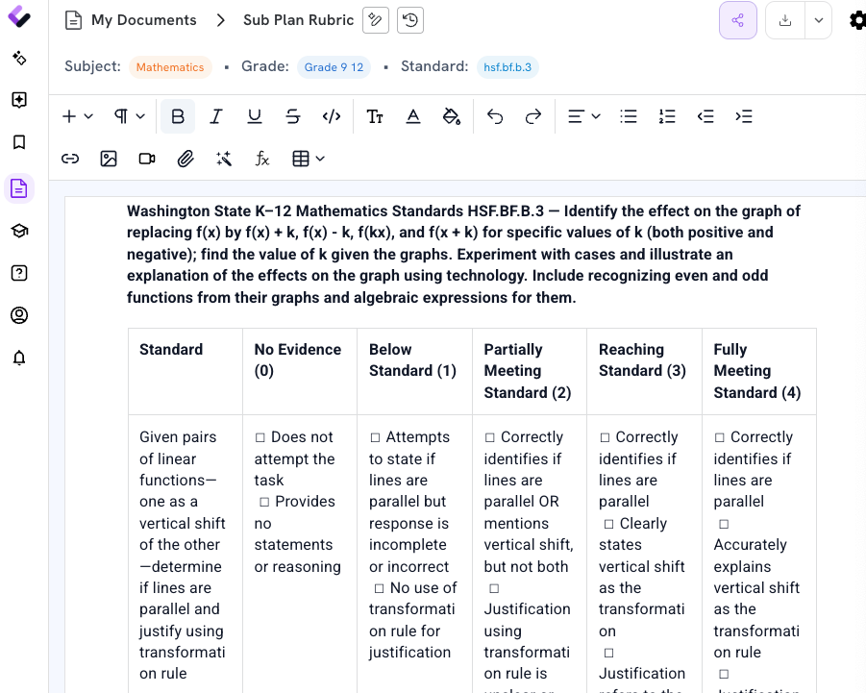
Task: Click the increase indent icon
Action: coord(744,116)
